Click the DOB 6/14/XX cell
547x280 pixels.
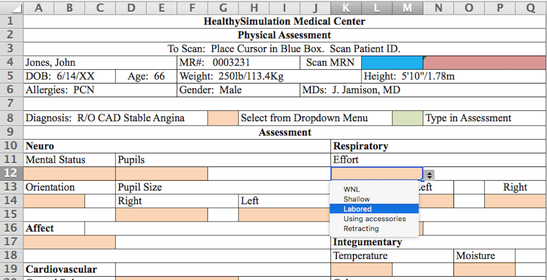[69, 76]
